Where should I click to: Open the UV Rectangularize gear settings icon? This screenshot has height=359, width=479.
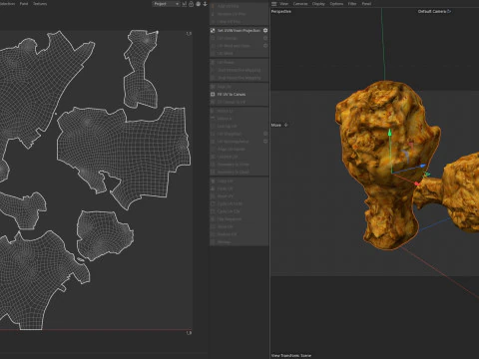[x=265, y=142]
